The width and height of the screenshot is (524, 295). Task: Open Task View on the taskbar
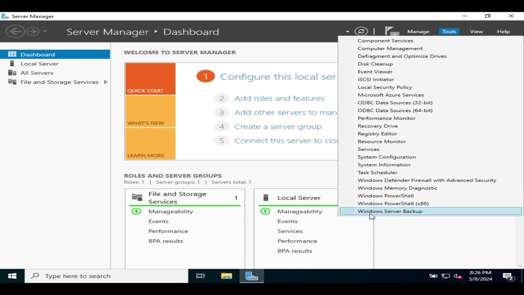(201, 276)
